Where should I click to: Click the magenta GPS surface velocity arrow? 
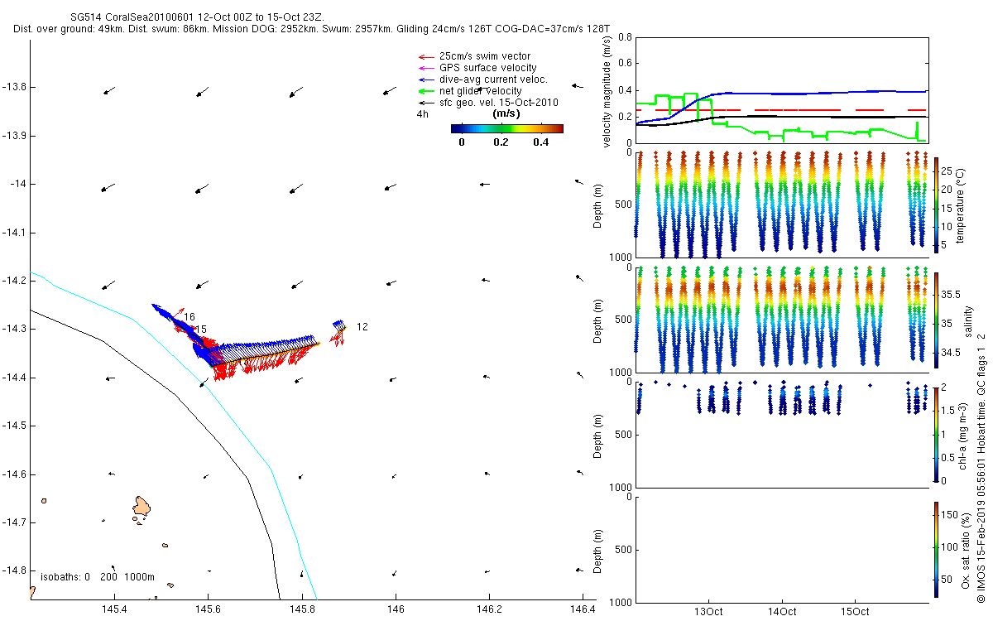427,68
